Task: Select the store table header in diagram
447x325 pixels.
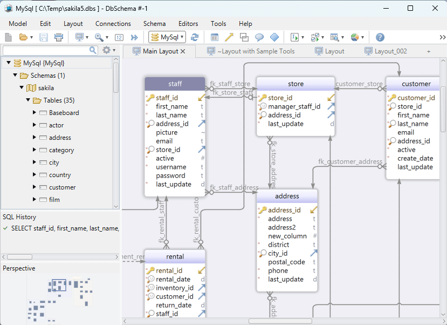Action: coord(295,84)
